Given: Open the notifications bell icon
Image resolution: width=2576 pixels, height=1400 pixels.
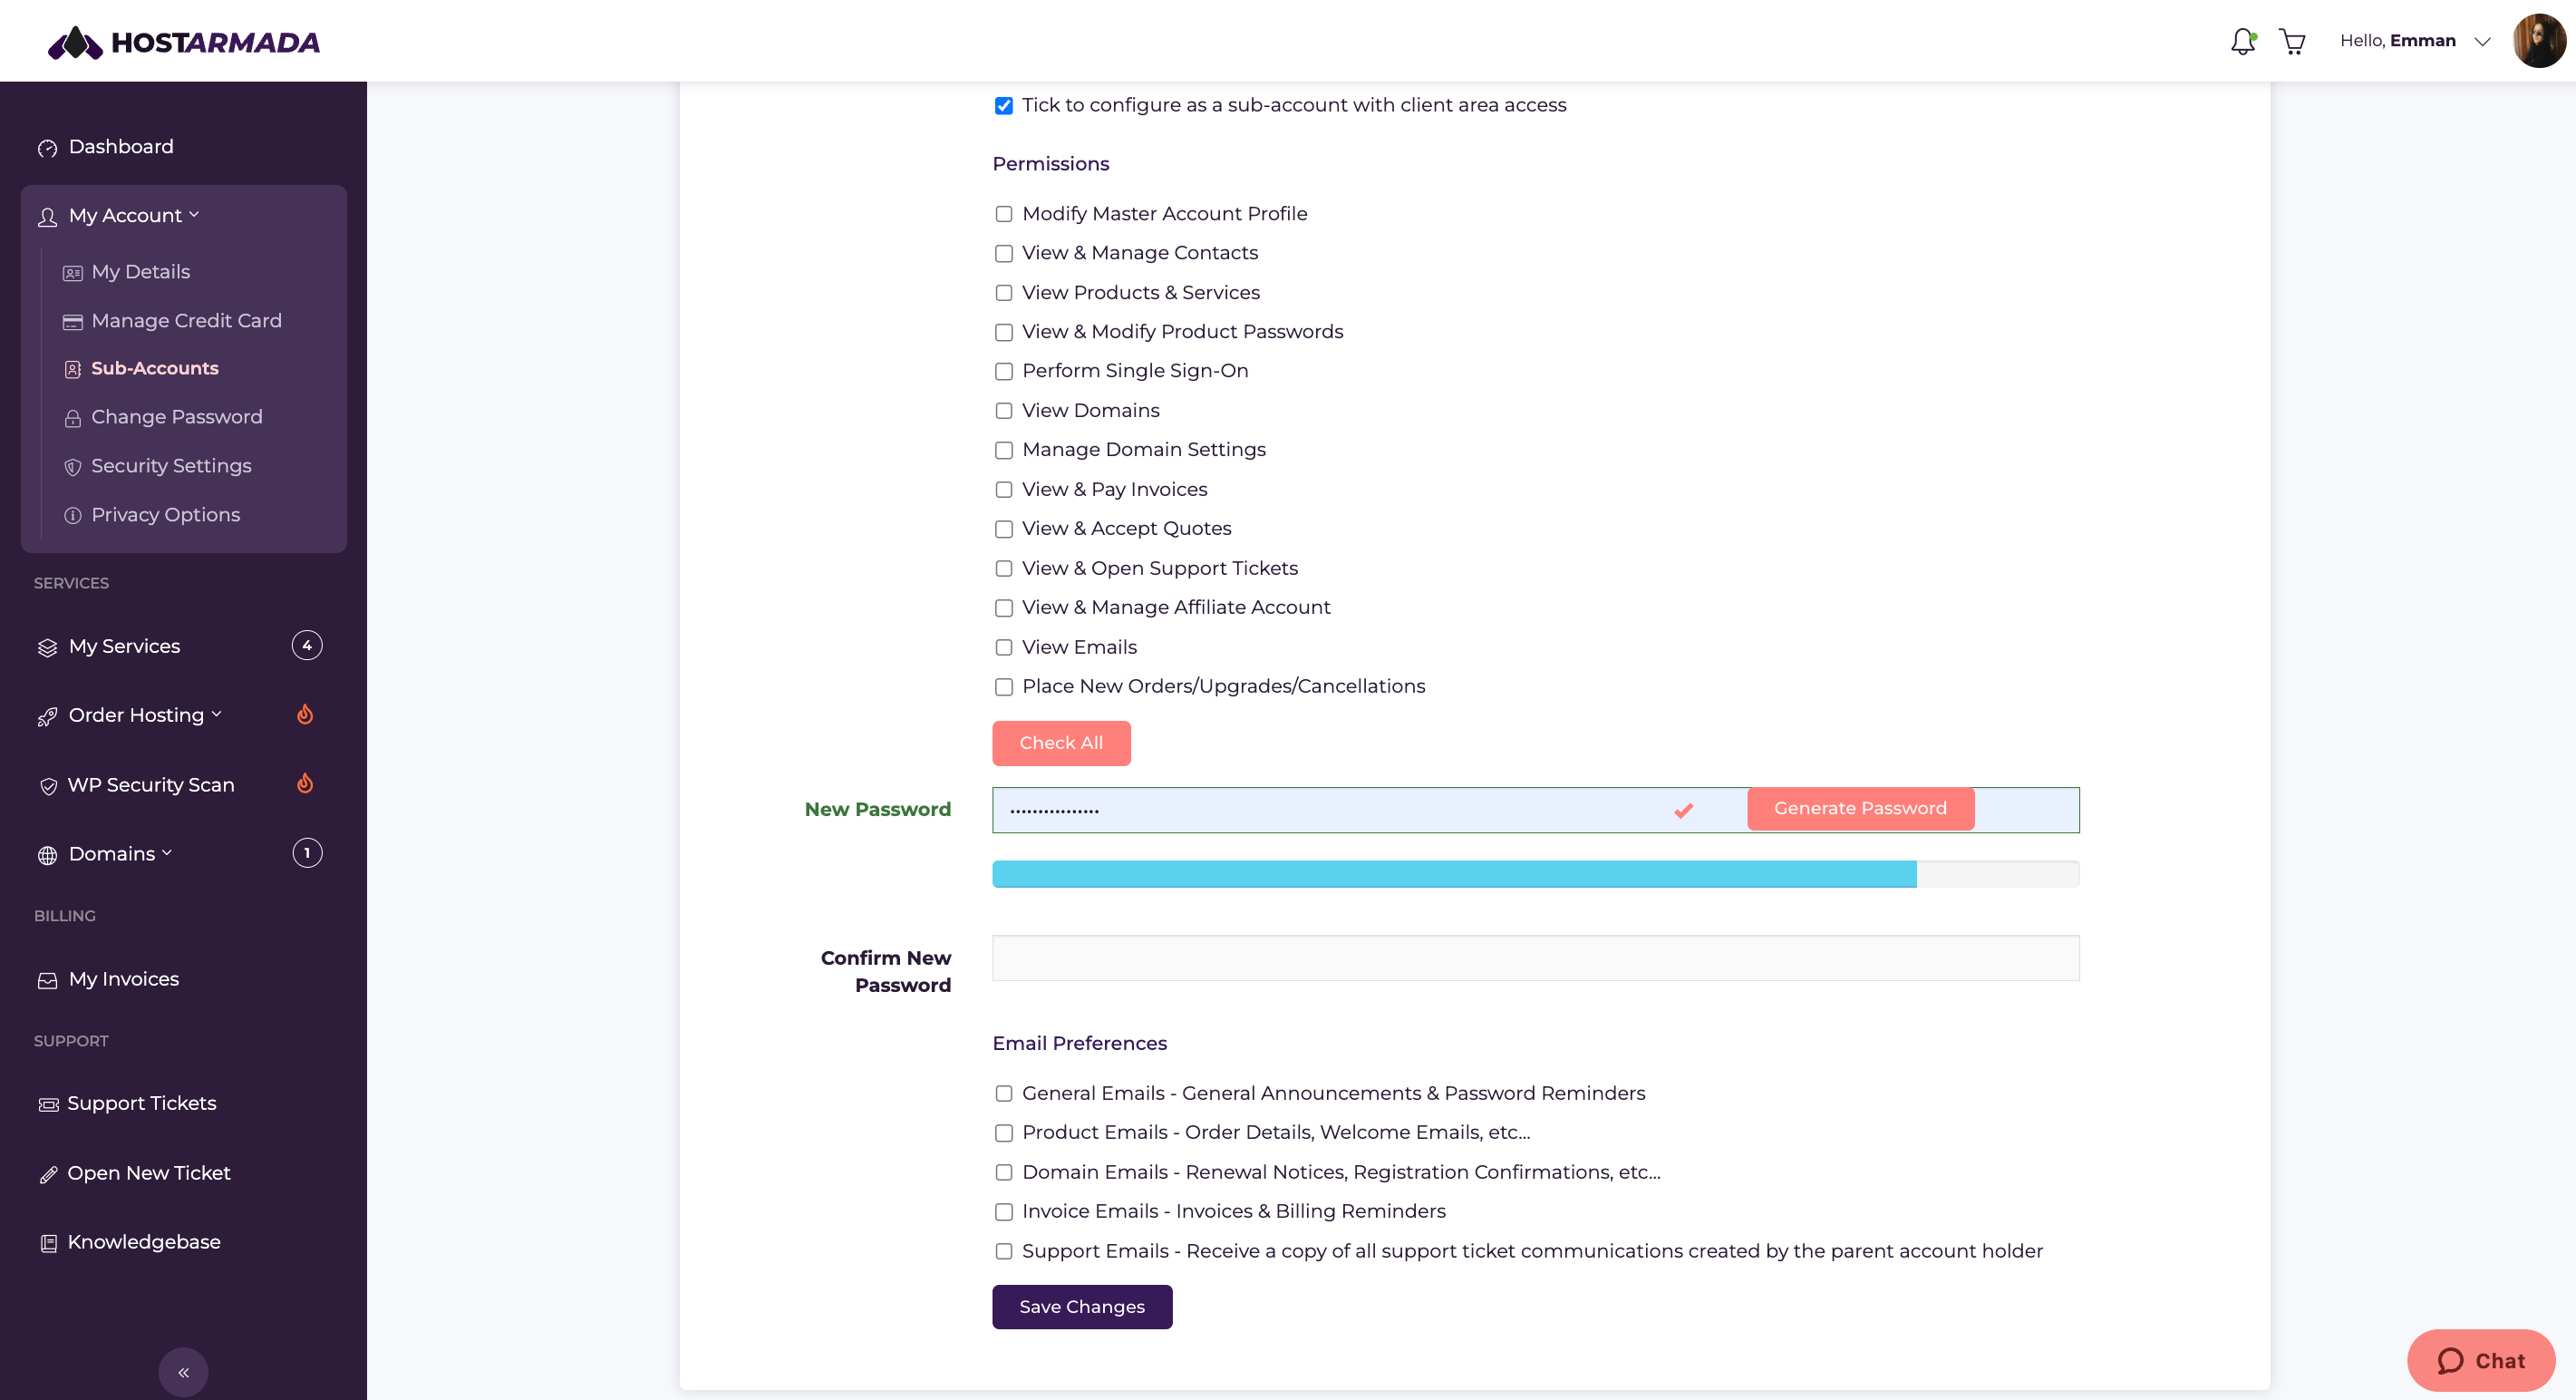Looking at the screenshot, I should point(2243,41).
